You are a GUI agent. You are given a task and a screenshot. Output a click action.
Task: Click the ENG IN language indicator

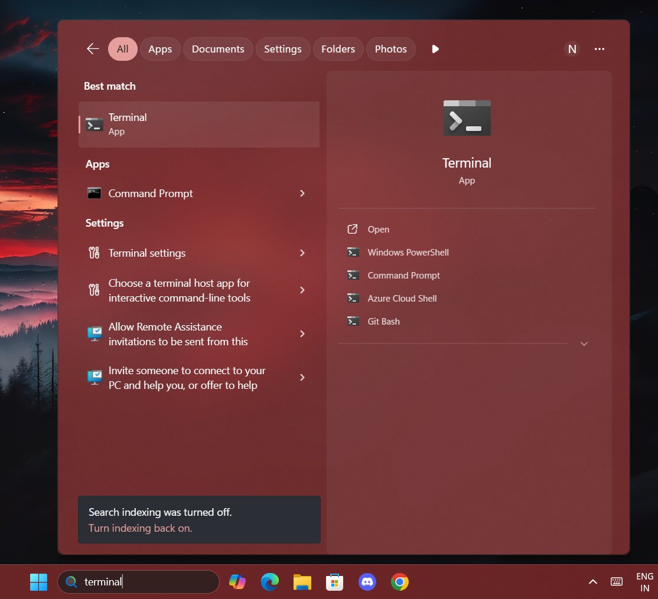tap(644, 582)
